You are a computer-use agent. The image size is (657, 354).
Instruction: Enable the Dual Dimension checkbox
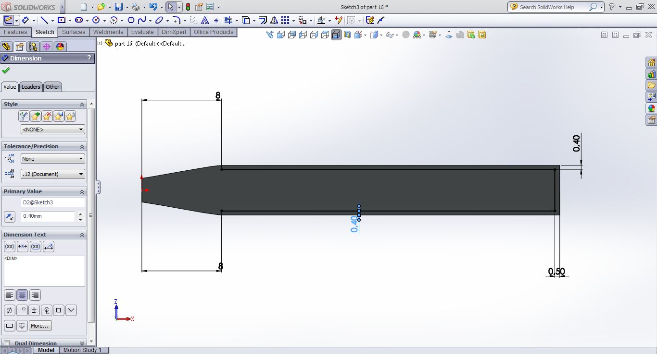7,343
